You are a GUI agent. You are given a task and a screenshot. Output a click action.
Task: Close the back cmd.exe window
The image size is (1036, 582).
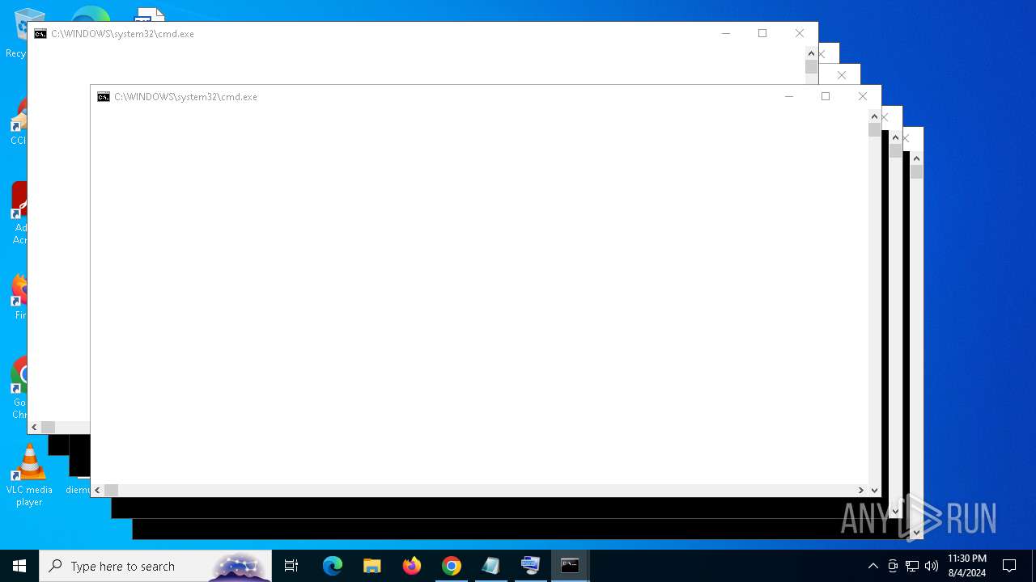[x=800, y=34]
